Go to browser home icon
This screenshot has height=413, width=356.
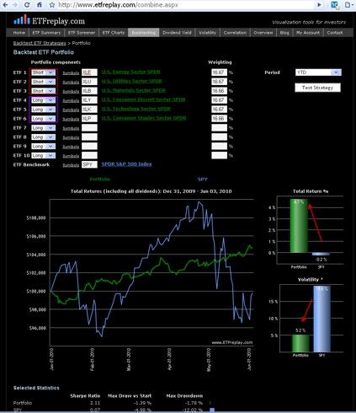coord(40,5)
